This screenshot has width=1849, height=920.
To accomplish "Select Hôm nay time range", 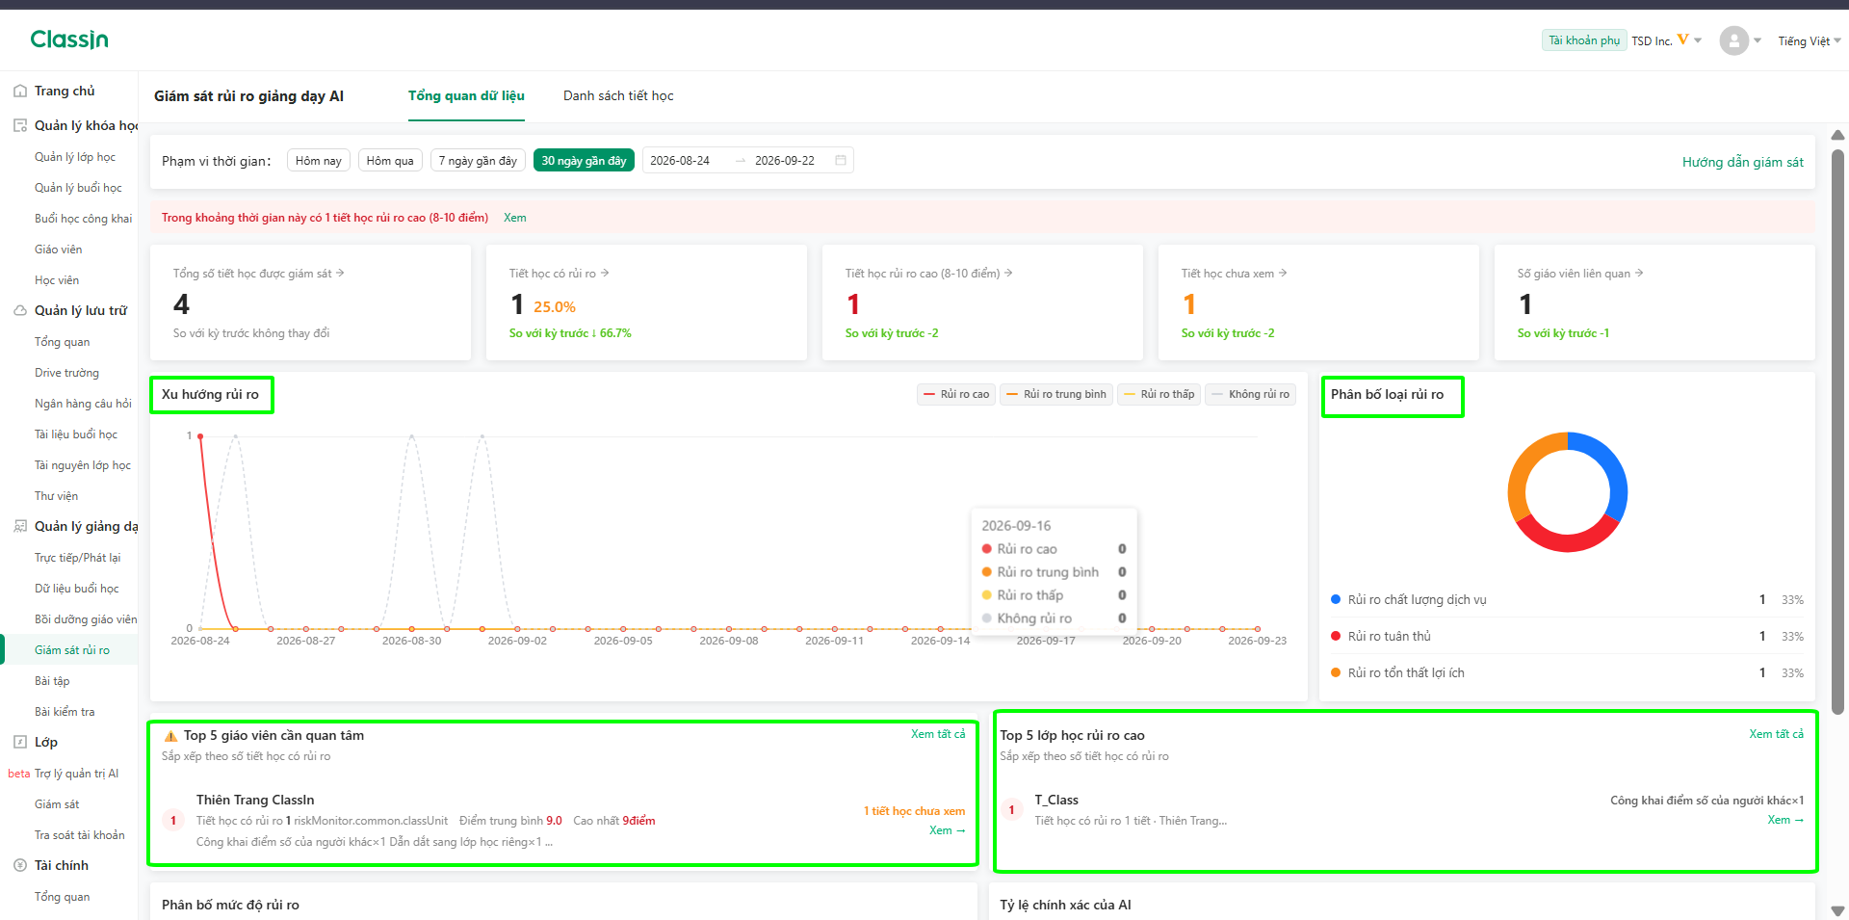I will [319, 161].
